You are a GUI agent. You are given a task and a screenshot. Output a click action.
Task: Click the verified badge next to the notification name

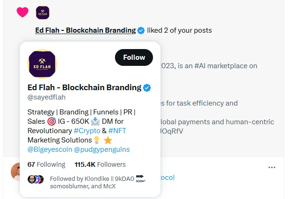point(141,30)
